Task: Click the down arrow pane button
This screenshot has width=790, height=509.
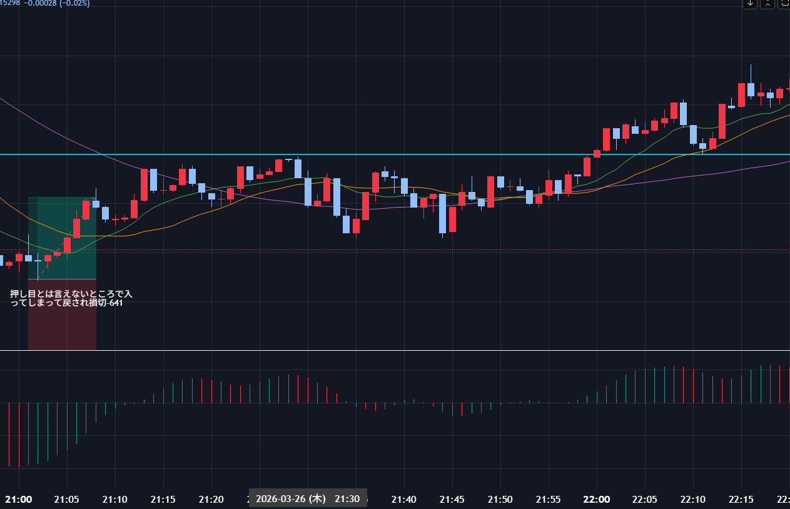Action: [750, 3]
